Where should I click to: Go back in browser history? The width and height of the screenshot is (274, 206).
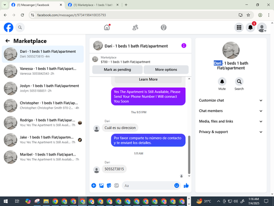(5, 15)
